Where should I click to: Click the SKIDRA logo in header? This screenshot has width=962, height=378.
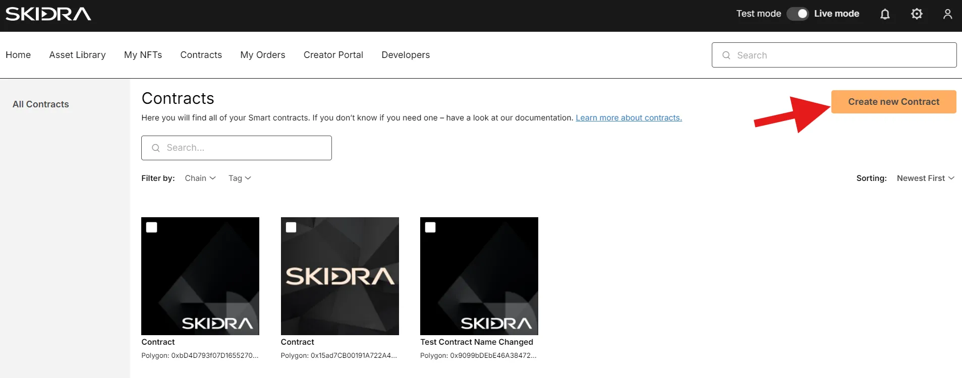(48, 14)
